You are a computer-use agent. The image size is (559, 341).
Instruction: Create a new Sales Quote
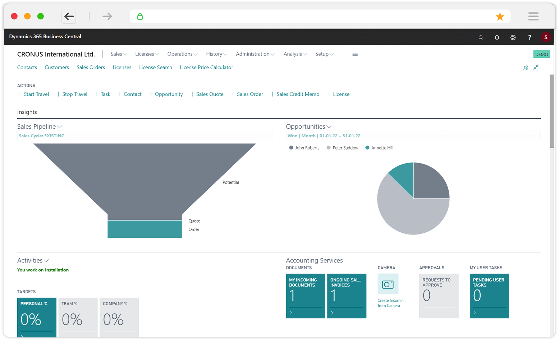[207, 94]
